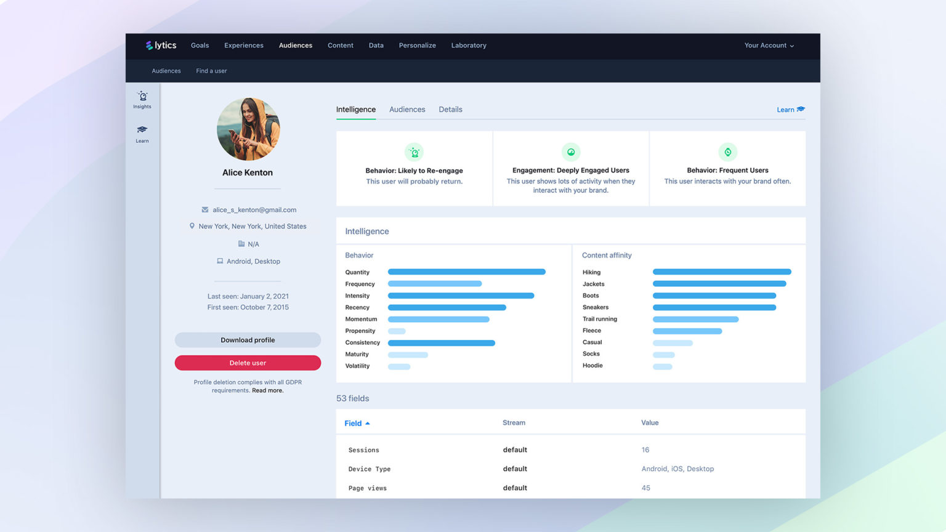
Task: Click the Download profile button
Action: pos(248,339)
